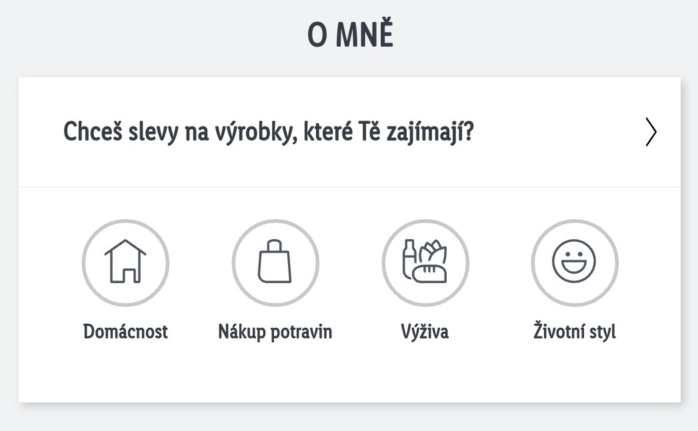Open the 'Chceš slevy na výrobky' row
This screenshot has width=698, height=431.
[349, 132]
